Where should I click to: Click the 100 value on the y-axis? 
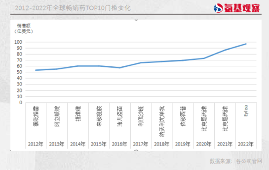point(18,42)
